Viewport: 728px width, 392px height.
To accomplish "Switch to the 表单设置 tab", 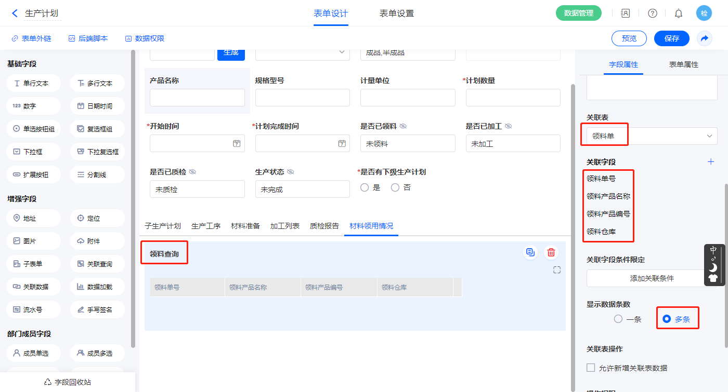I will coord(397,13).
